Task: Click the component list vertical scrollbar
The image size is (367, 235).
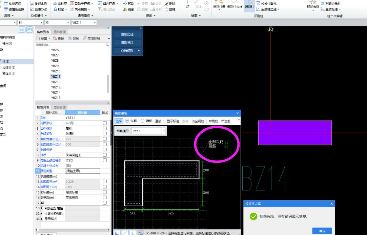Action: coord(108,83)
